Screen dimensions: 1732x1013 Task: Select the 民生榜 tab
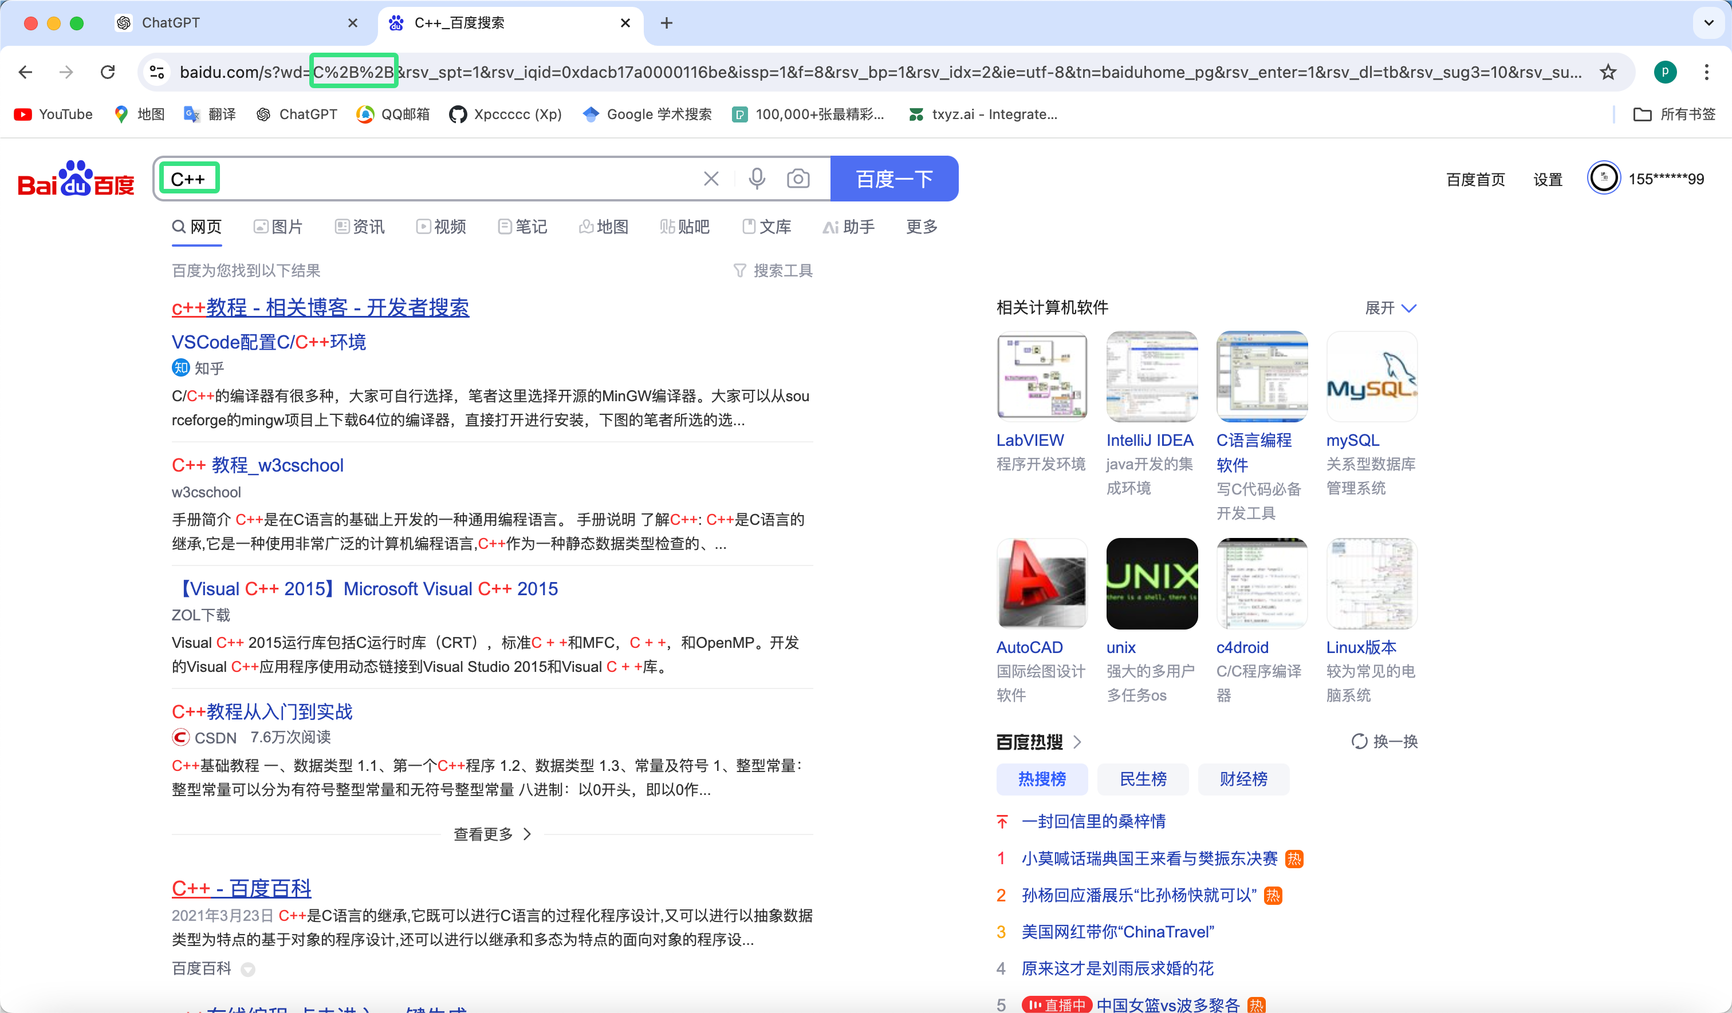pos(1143,779)
